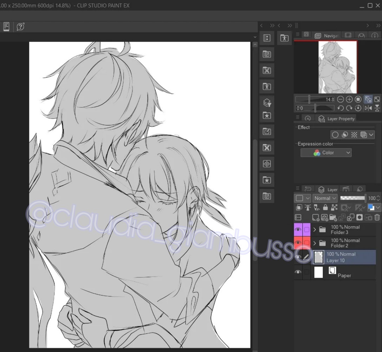Open the Item bank tab

pos(361,36)
